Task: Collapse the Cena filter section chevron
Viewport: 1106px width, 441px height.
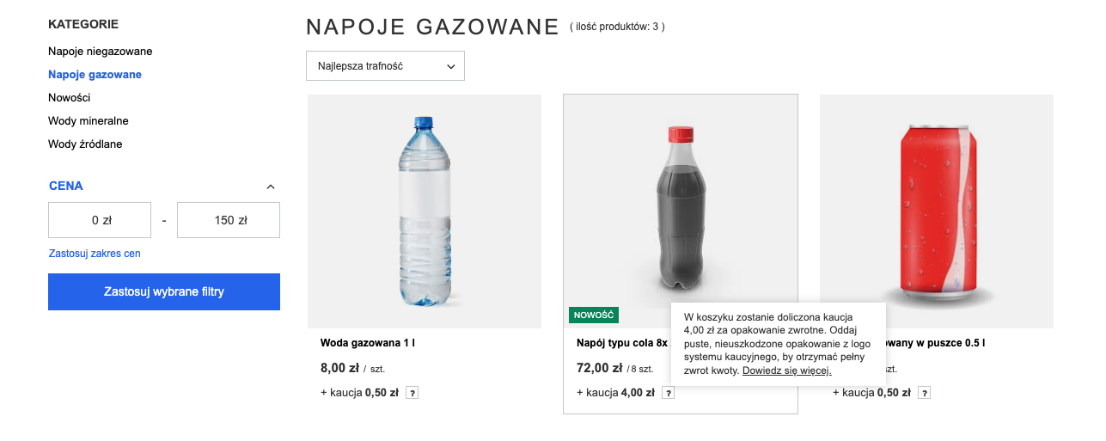Action: click(x=271, y=187)
